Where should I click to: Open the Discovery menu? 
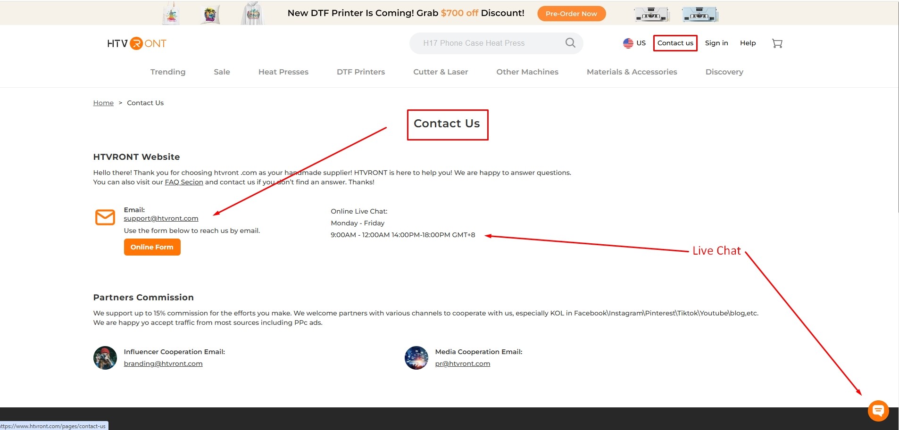tap(724, 72)
